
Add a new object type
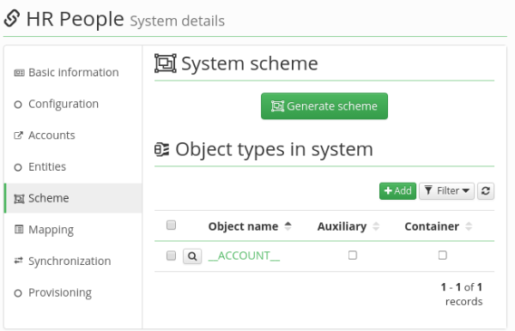coord(397,191)
